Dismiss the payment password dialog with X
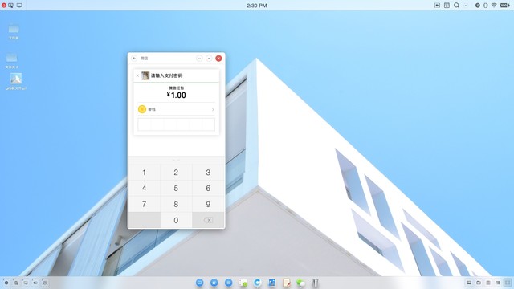 click(x=137, y=75)
